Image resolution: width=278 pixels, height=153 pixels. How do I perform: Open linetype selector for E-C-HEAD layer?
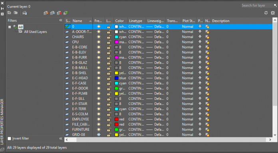click(136, 78)
